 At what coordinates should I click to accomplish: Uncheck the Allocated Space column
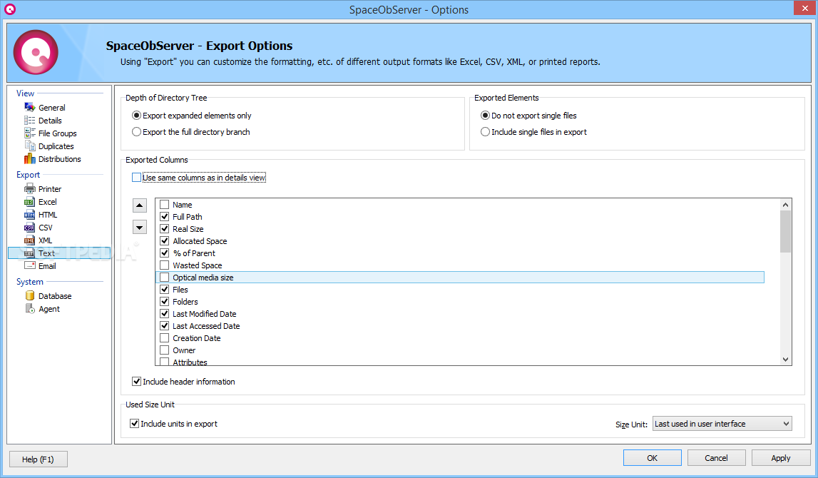pos(164,240)
